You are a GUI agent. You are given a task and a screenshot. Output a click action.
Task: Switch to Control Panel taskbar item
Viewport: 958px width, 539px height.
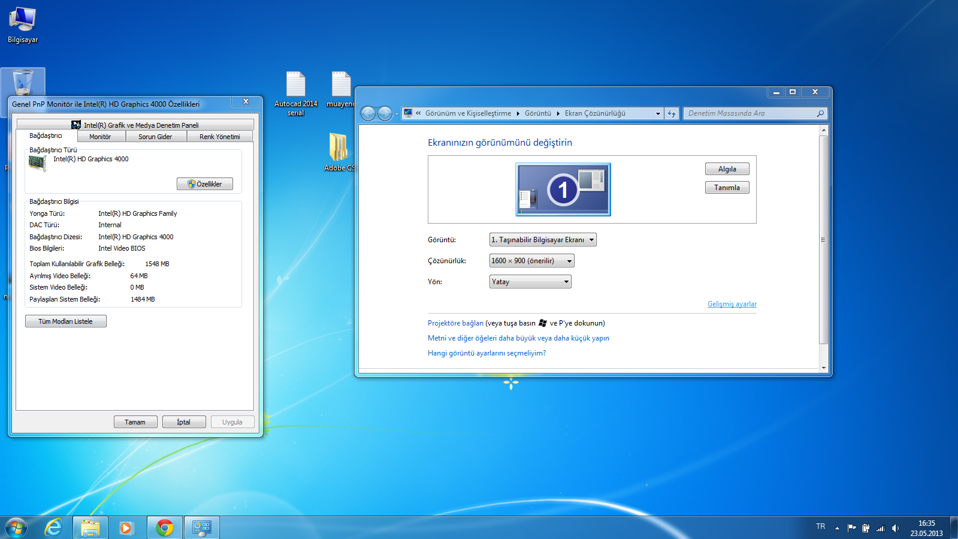(x=201, y=528)
